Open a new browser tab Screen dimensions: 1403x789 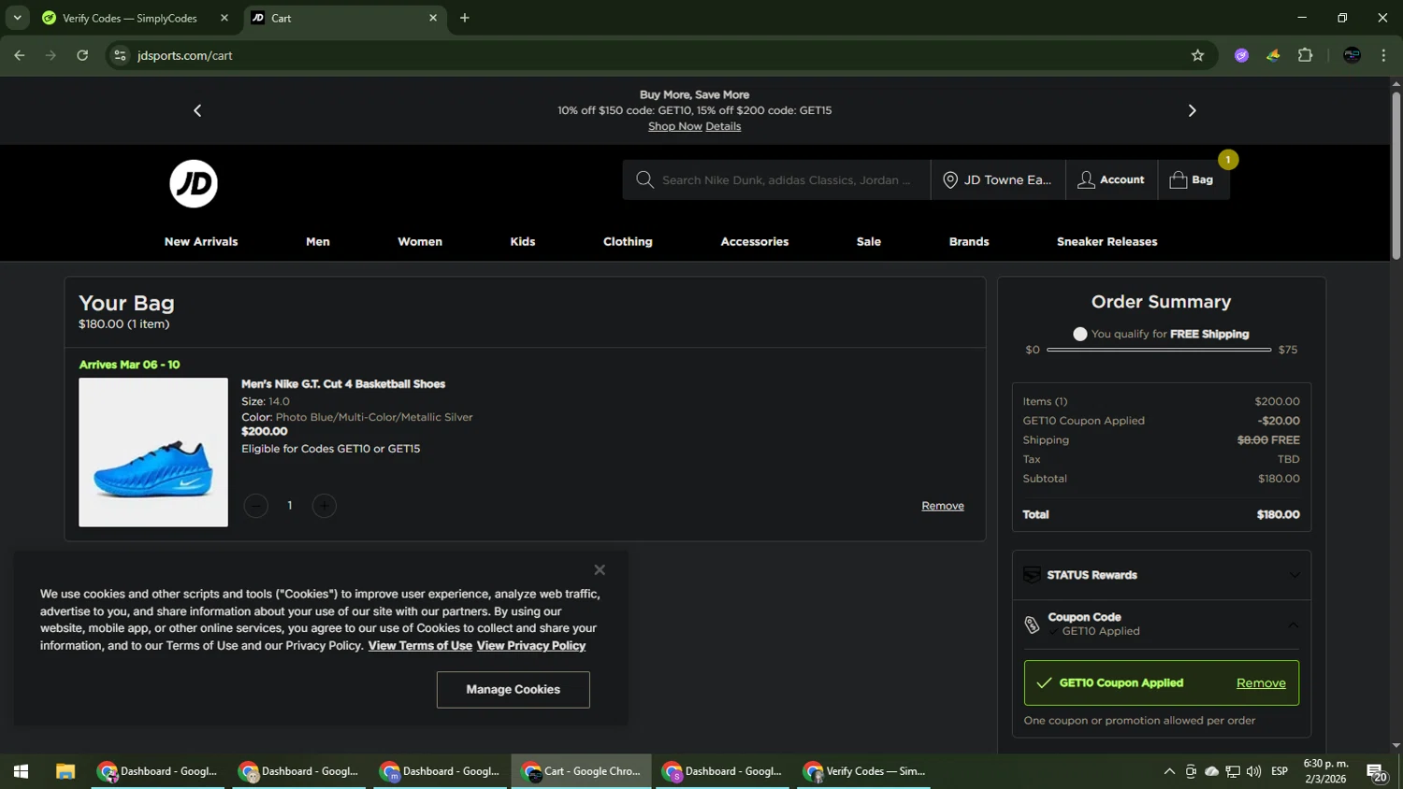pyautogui.click(x=464, y=18)
